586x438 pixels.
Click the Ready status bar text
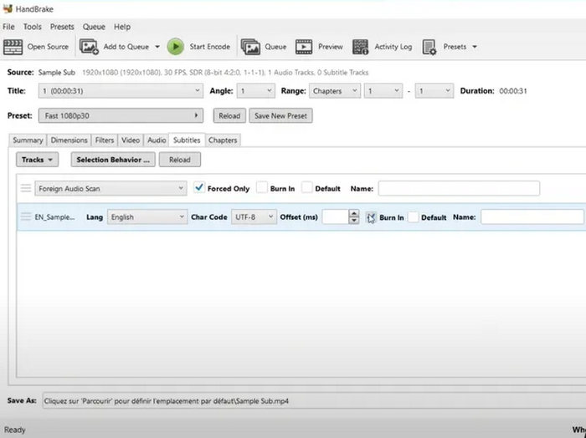[14, 430]
